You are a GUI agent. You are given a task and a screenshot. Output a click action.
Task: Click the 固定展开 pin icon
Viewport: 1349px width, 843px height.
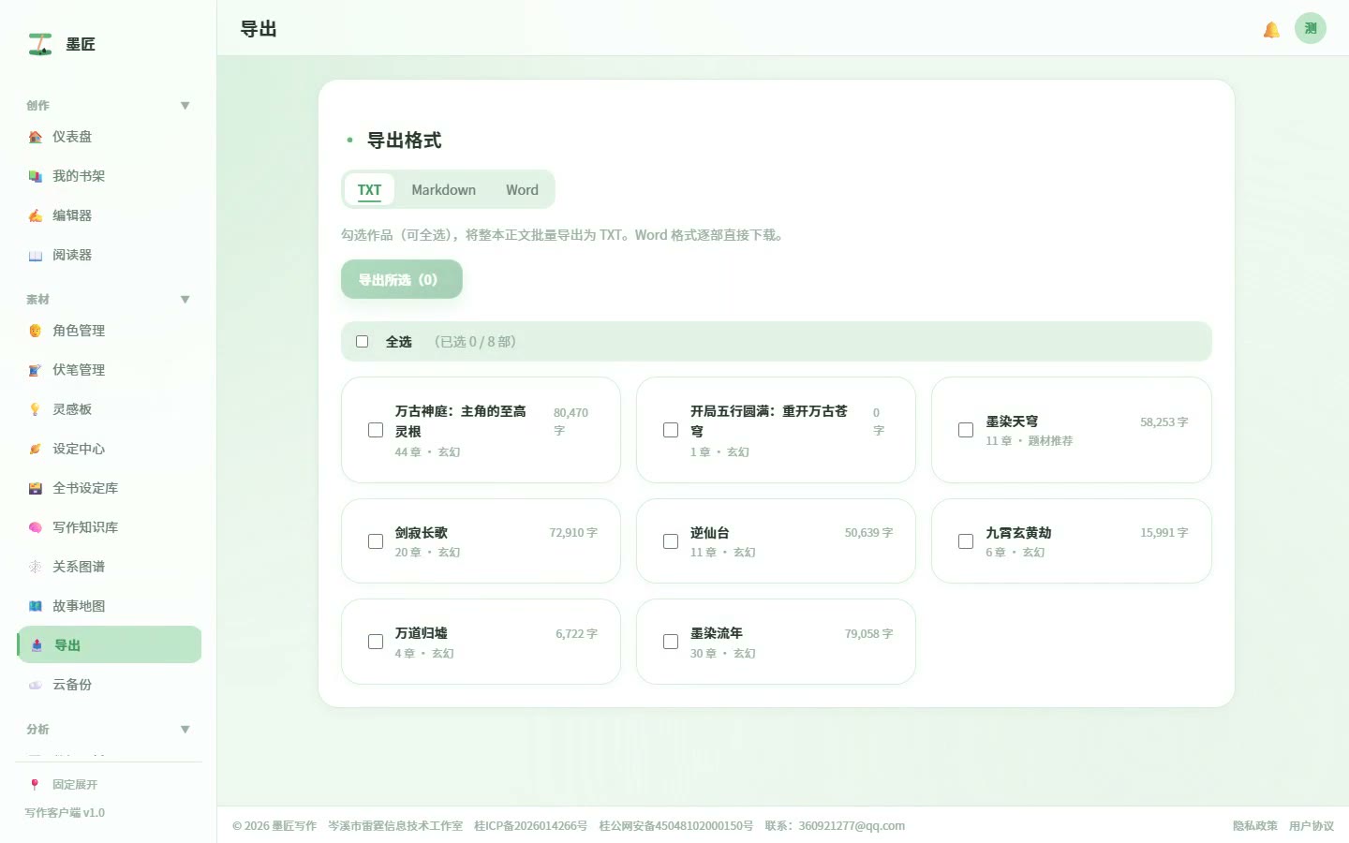tap(35, 785)
